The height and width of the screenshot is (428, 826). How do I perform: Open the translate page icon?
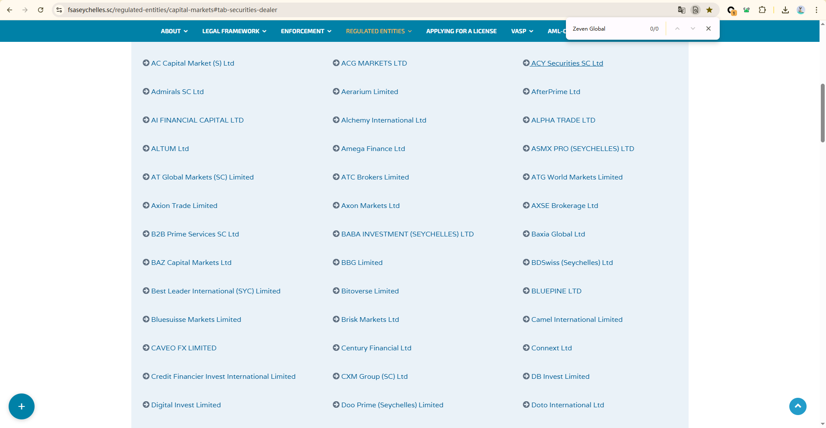tap(682, 10)
